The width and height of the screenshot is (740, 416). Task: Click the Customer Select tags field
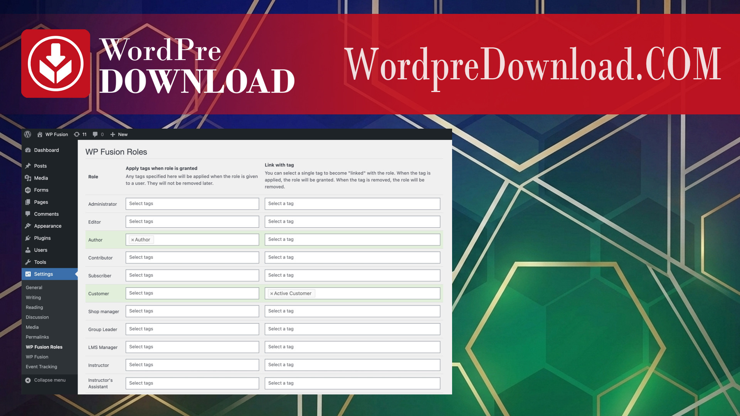coord(192,293)
